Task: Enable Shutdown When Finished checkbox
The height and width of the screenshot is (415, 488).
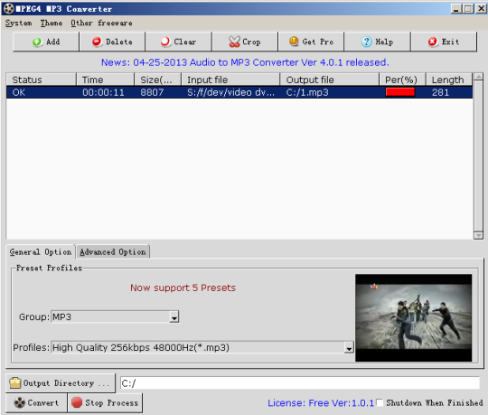Action: click(380, 402)
